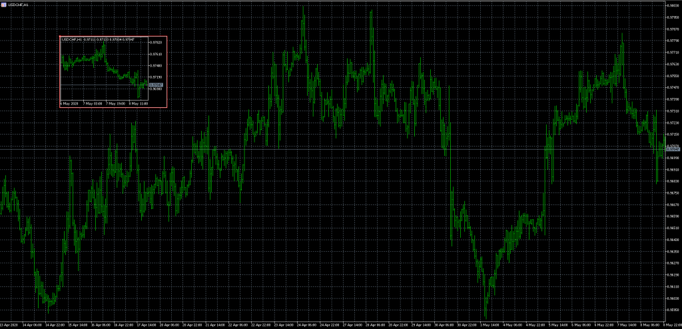Click the 0.97047 price tag in the inset
Screen dimensions: 682x329
(x=155, y=85)
